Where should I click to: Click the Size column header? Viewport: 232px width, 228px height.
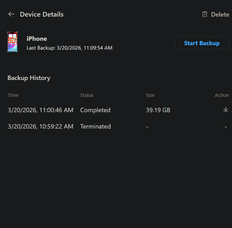tap(150, 95)
